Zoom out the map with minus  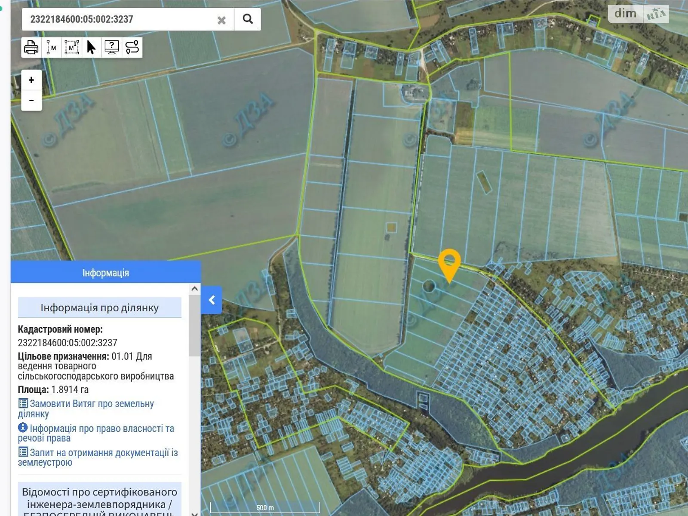click(x=31, y=101)
